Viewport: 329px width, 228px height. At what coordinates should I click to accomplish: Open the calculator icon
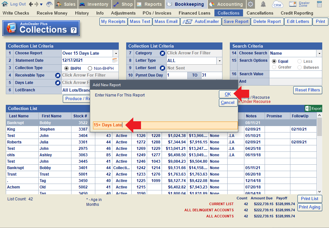pos(319,4)
